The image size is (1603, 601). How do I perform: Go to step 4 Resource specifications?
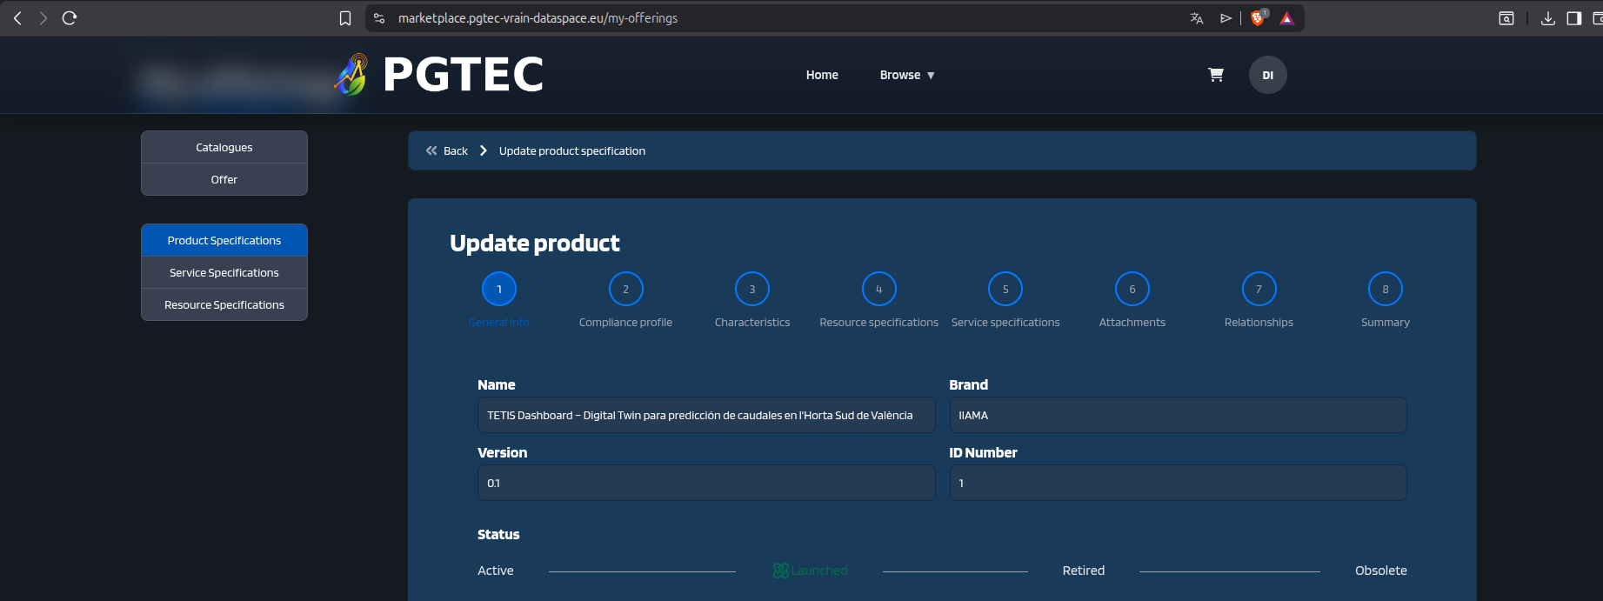pos(879,289)
